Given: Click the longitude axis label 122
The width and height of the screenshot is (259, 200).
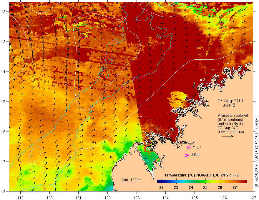Looking at the screenshot, I should 107,198.
